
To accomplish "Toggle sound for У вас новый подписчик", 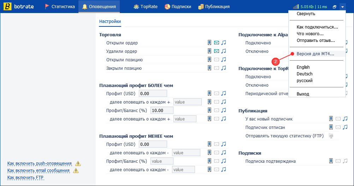I will (345, 119).
